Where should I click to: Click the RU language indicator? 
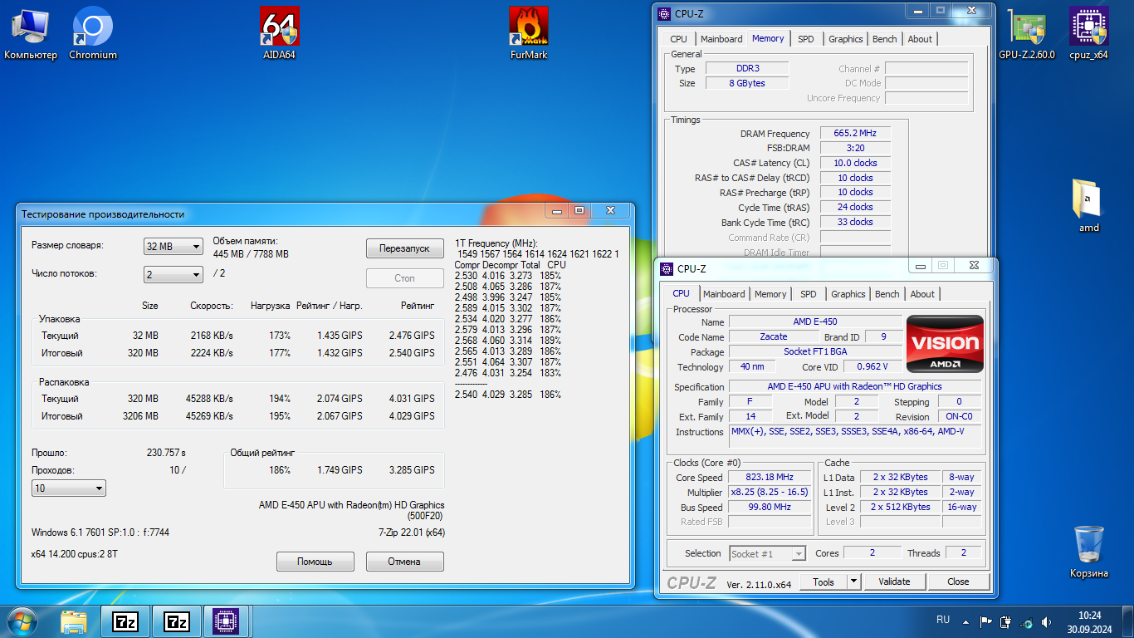943,620
